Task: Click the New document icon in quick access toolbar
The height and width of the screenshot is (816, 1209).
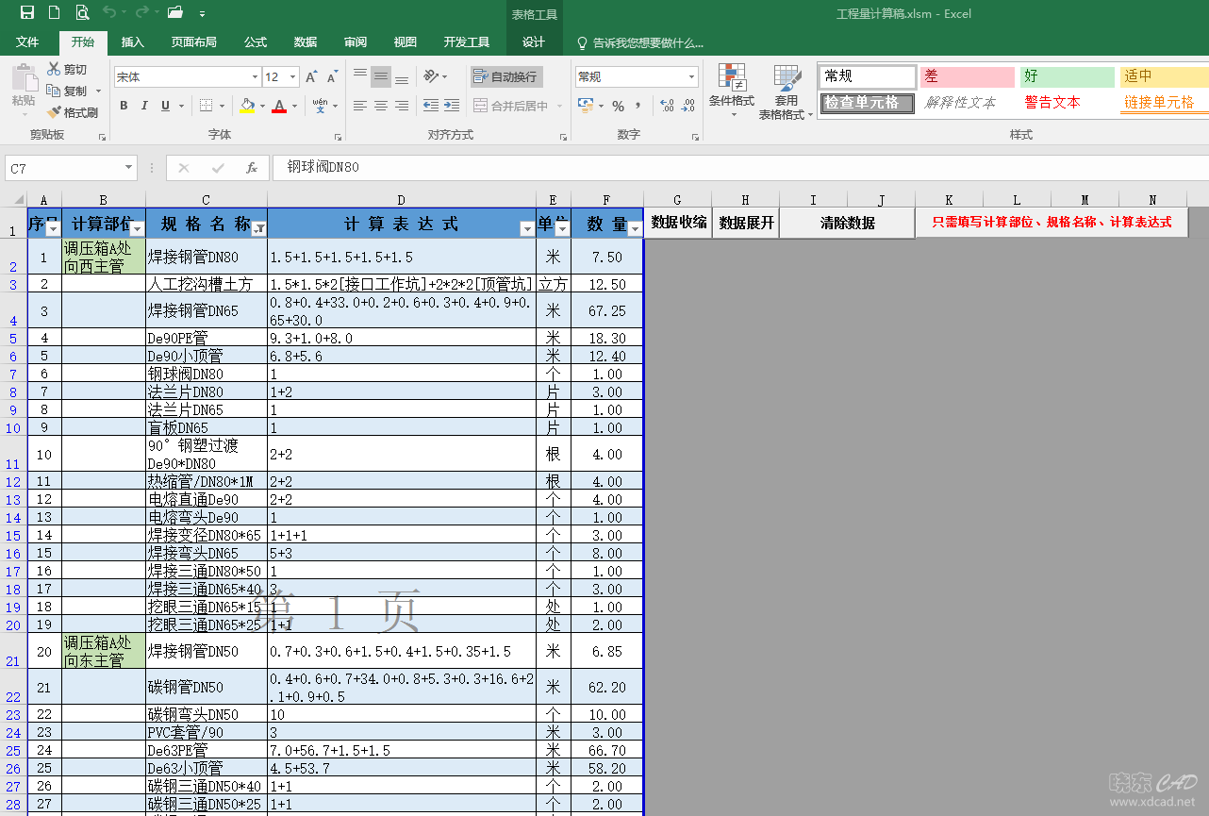Action: click(x=54, y=13)
